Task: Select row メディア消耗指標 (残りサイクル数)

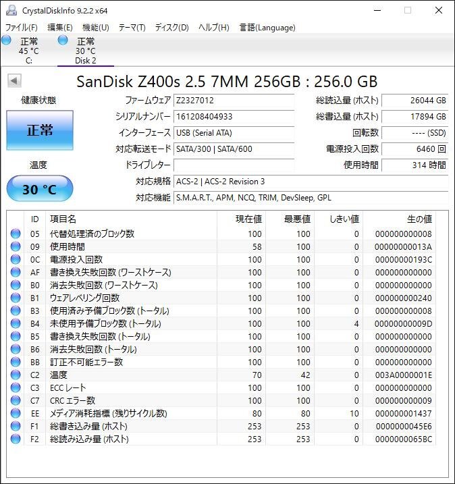Action: pyautogui.click(x=221, y=413)
